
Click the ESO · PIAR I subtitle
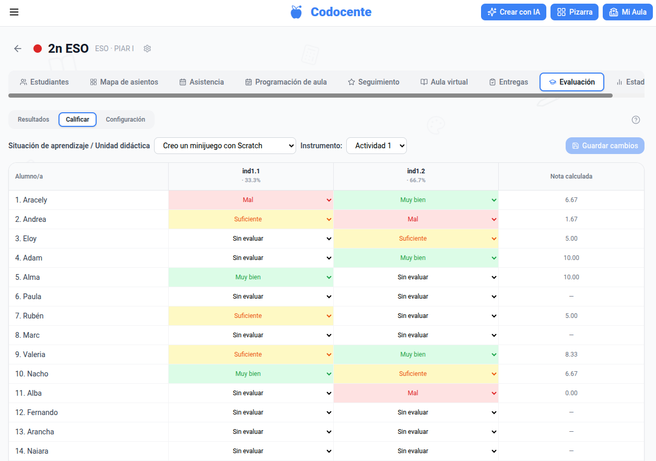114,49
